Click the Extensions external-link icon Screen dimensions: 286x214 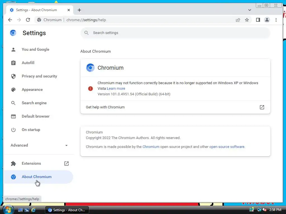click(66, 163)
